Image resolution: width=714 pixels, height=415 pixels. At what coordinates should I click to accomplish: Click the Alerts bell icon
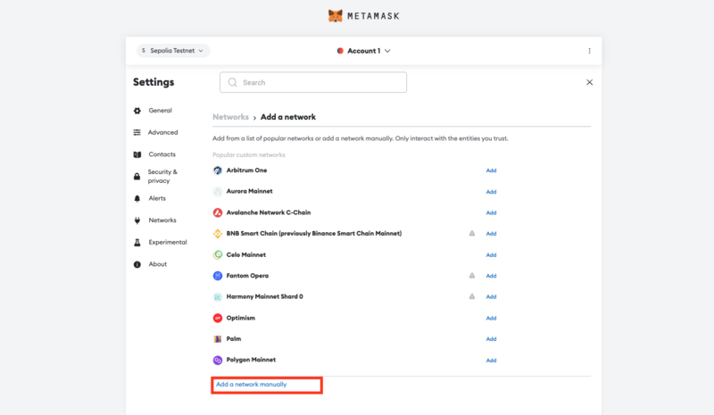[137, 199]
